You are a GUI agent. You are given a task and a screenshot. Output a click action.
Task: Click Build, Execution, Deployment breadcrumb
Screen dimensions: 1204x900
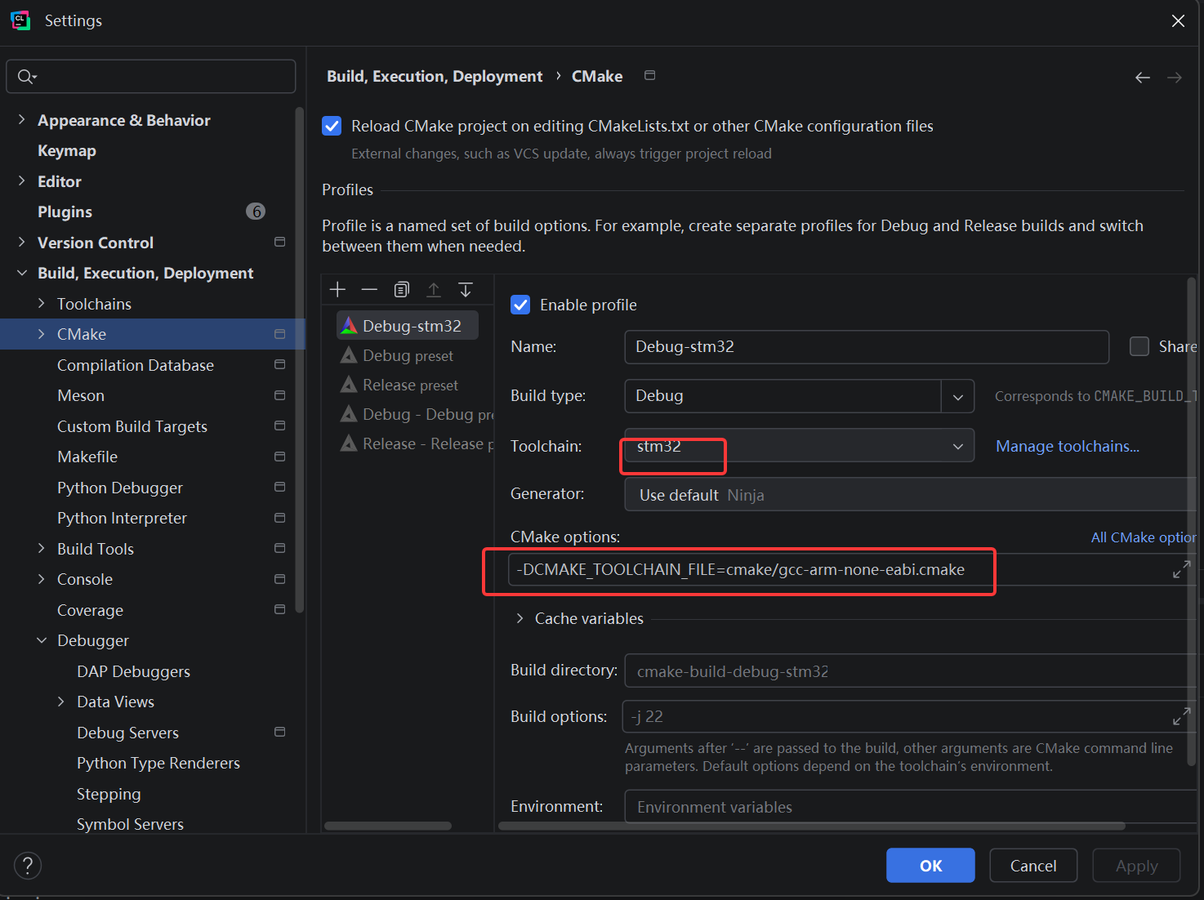tap(435, 76)
